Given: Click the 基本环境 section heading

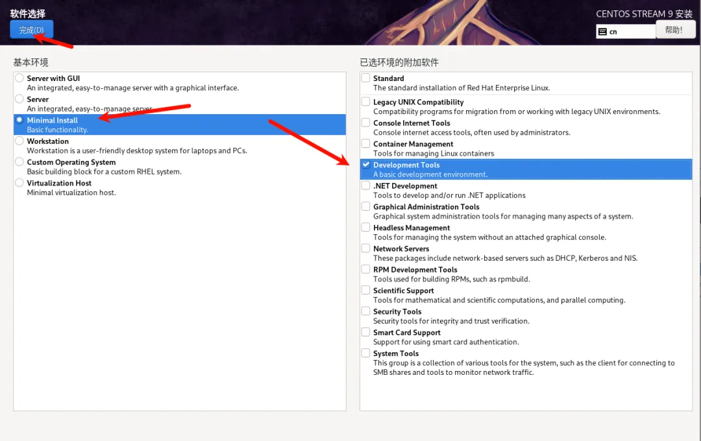Looking at the screenshot, I should (x=31, y=62).
